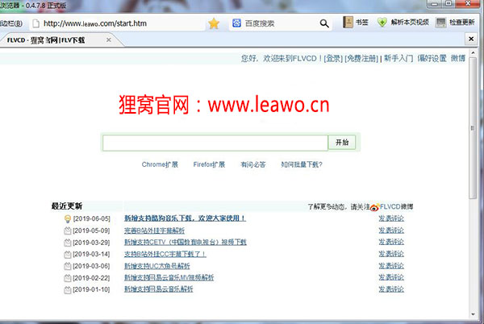Click the video URL input field
484x324 pixels.
coord(215,143)
